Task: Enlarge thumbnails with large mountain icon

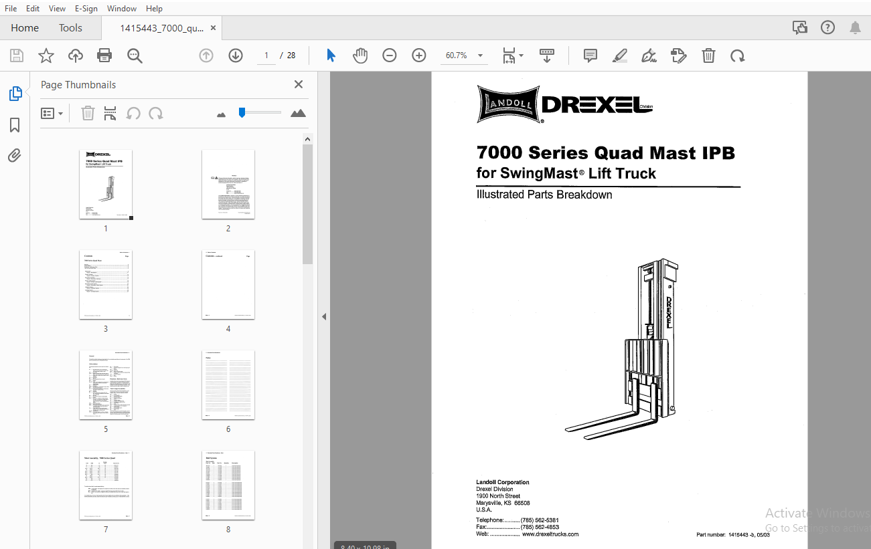Action: [x=298, y=113]
